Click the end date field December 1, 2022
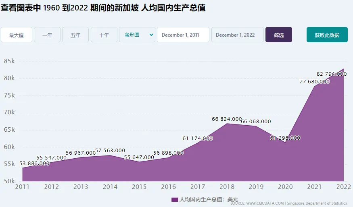 click(x=238, y=35)
